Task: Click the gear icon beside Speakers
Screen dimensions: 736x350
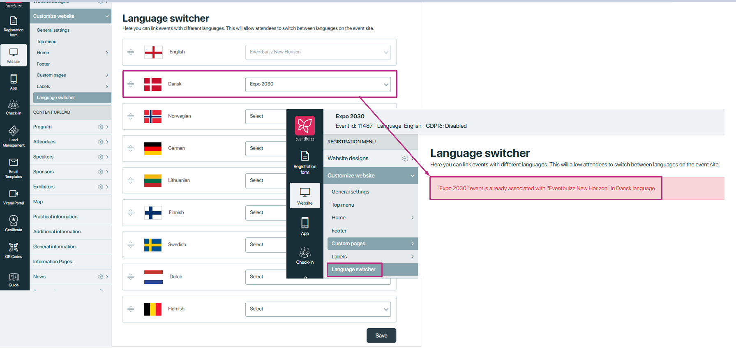Action: click(101, 157)
